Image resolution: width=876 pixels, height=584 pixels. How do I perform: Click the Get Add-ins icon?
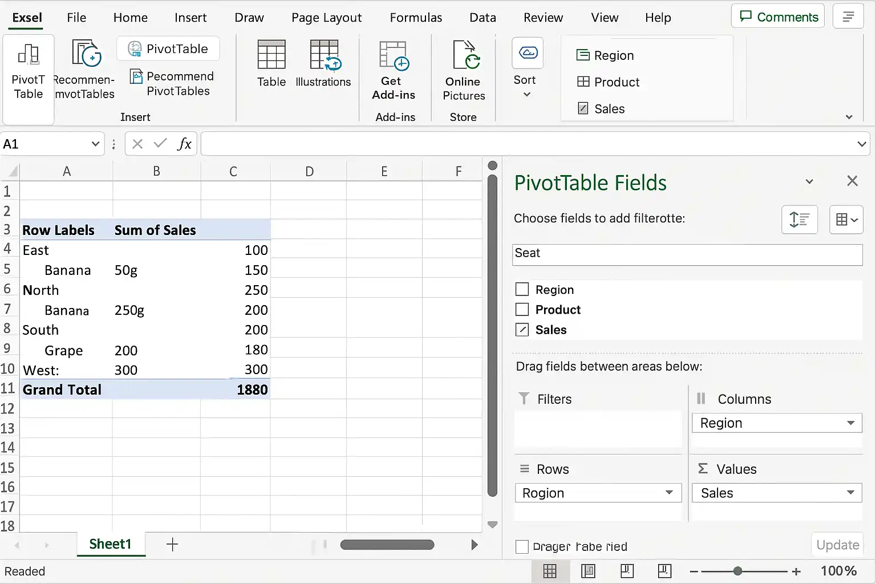[394, 55]
